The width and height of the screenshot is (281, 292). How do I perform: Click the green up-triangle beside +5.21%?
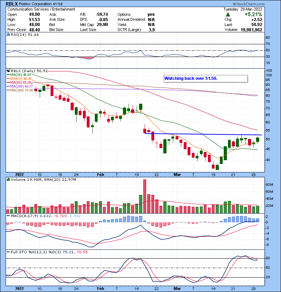coord(228,14)
